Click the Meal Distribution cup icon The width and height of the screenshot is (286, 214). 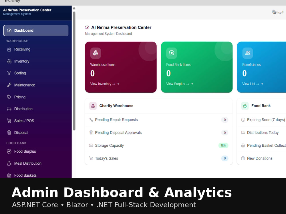pyautogui.click(x=9, y=163)
